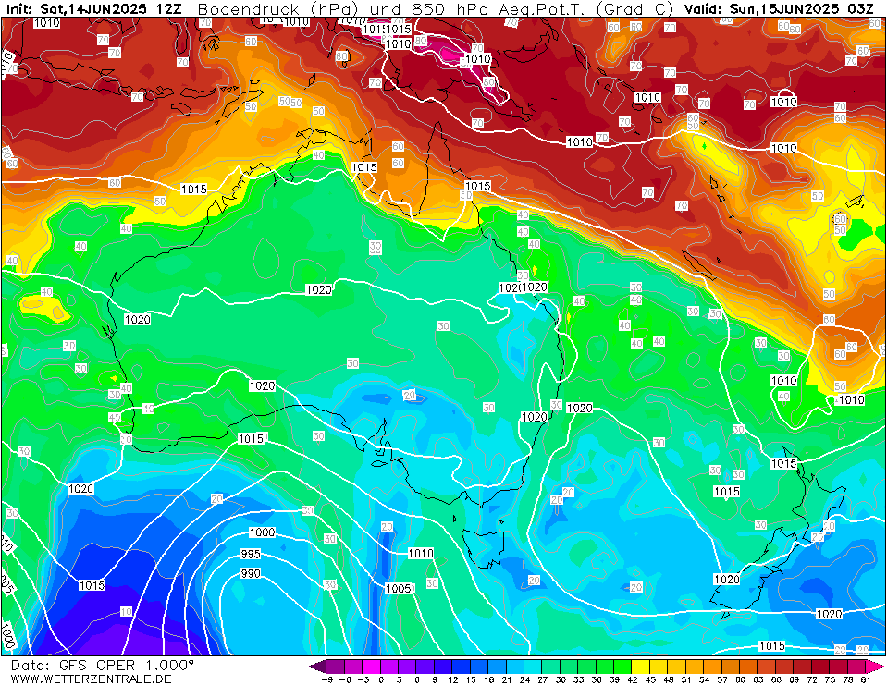
Task: Click the magenta legend swatch between -3 and 0
Action: [372, 667]
